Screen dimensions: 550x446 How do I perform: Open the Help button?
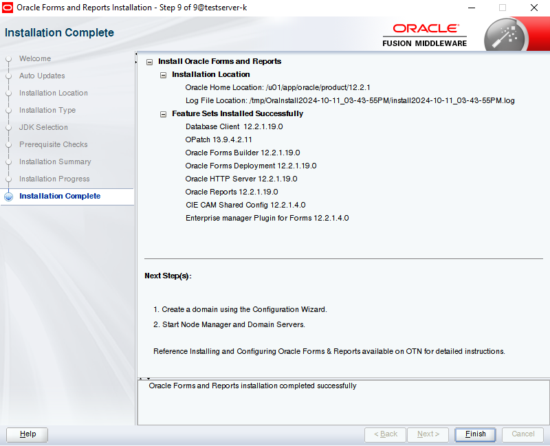[27, 434]
